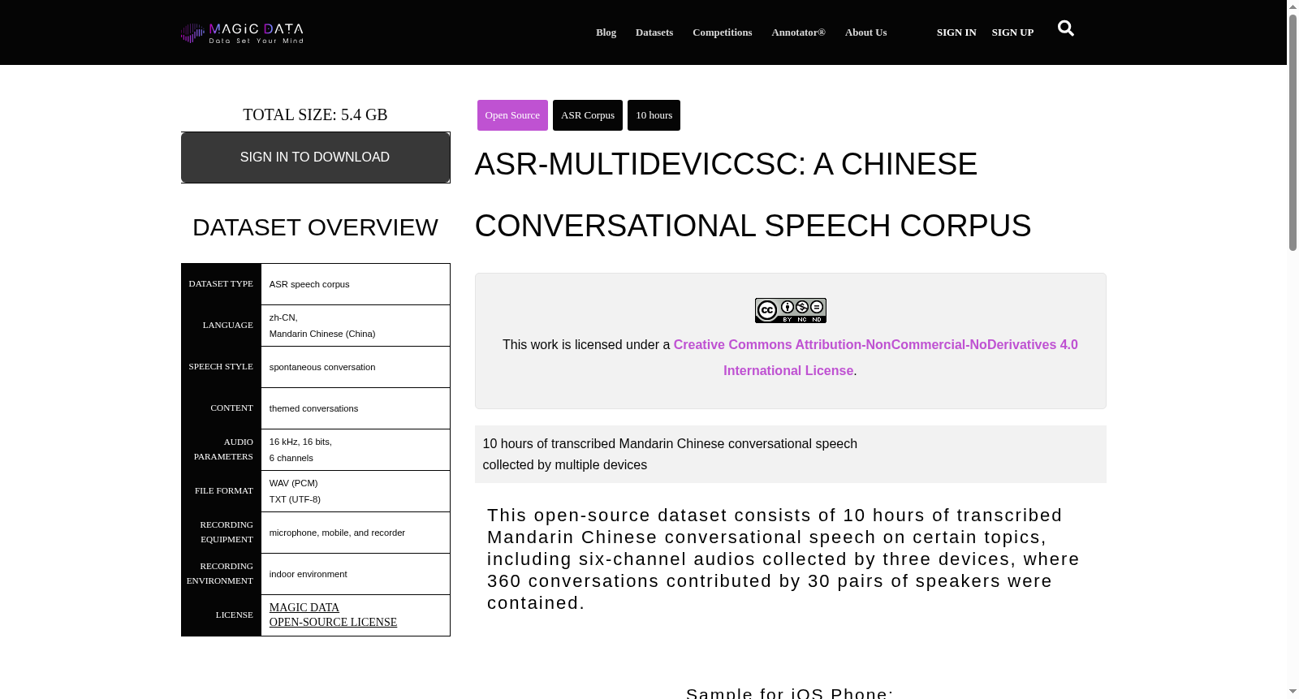This screenshot has width=1299, height=699.
Task: Click the 'CONTENT' row label
Action: tap(231, 408)
